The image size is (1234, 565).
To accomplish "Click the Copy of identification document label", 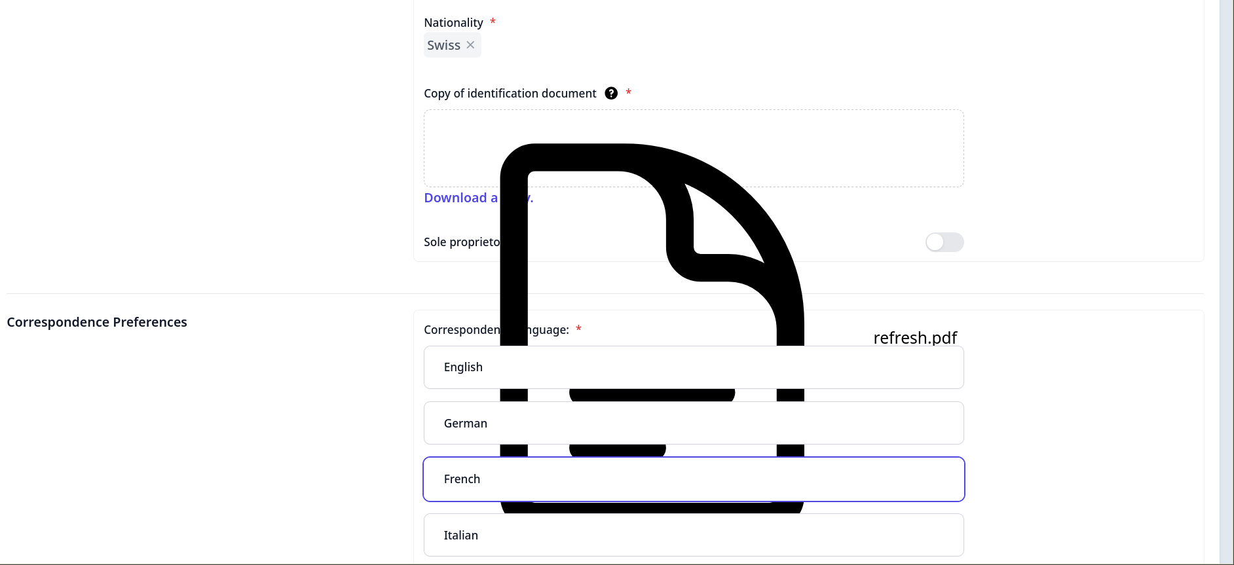I will [x=510, y=94].
